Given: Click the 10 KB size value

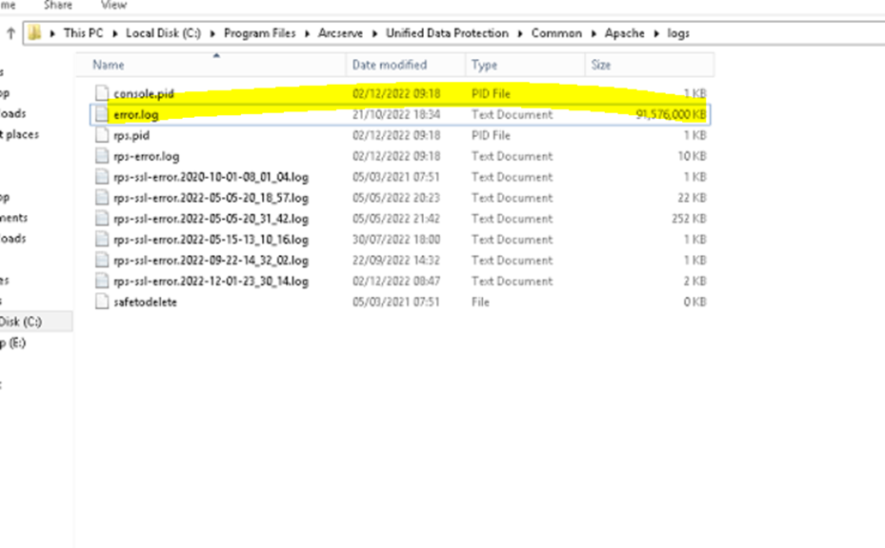Looking at the screenshot, I should (x=692, y=156).
